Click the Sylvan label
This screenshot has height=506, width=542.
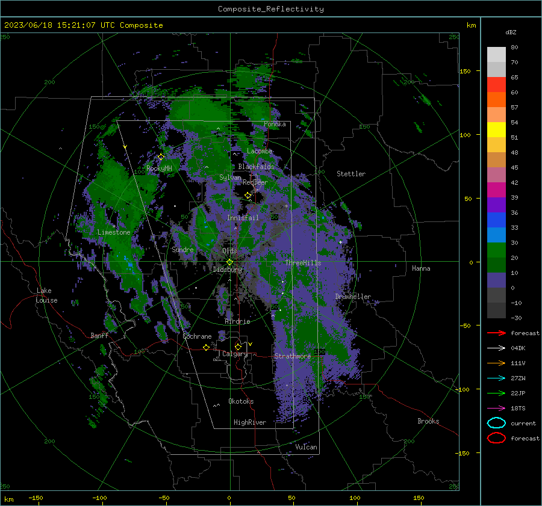click(230, 177)
